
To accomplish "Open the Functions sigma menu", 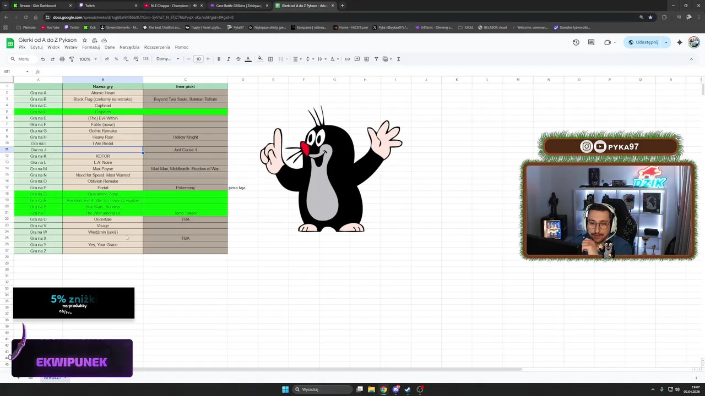I will coord(398,59).
